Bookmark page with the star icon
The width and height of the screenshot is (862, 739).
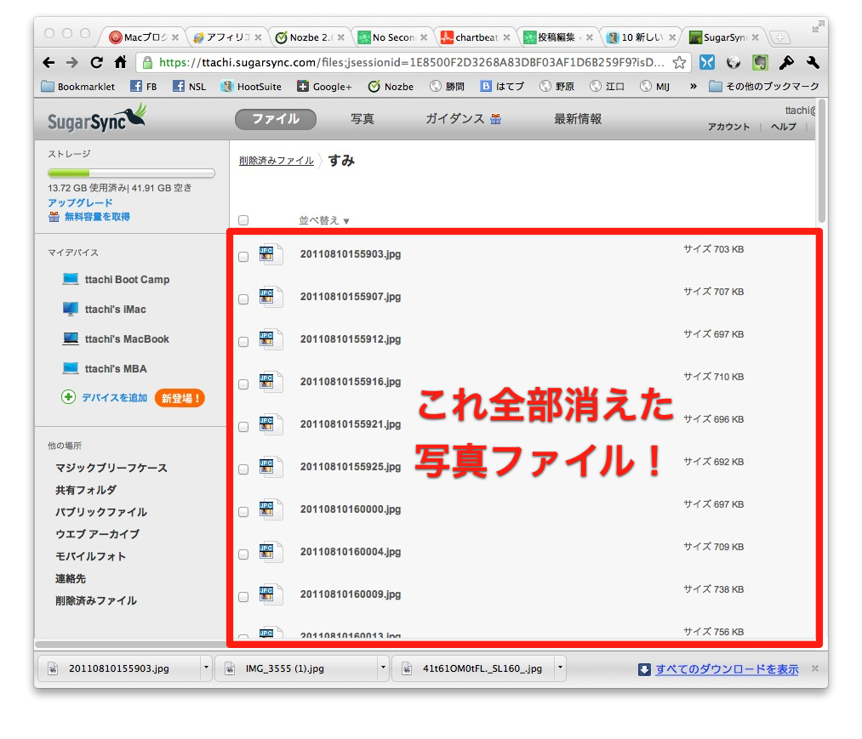tap(679, 62)
